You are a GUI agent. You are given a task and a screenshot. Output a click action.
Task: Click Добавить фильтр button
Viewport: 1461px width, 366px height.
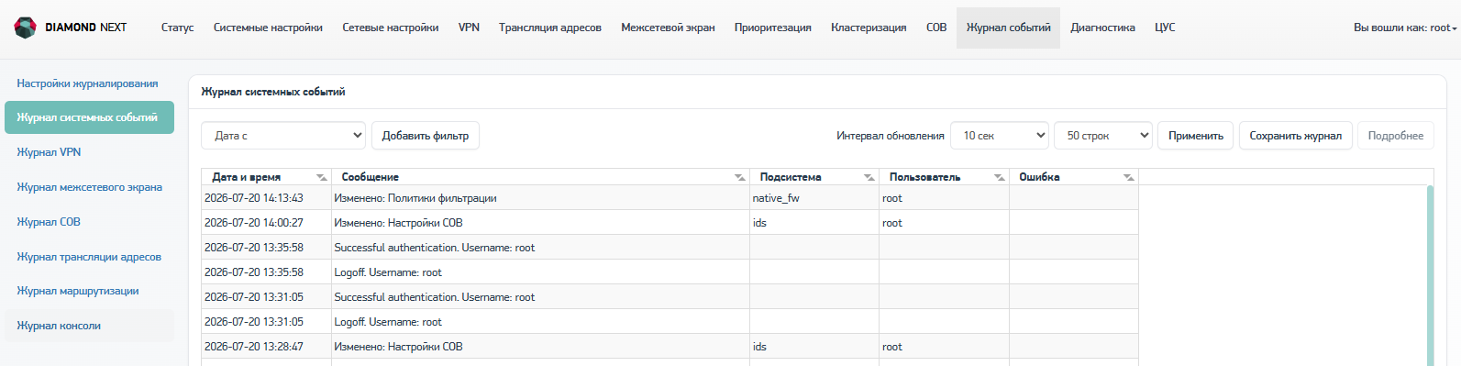(x=426, y=136)
